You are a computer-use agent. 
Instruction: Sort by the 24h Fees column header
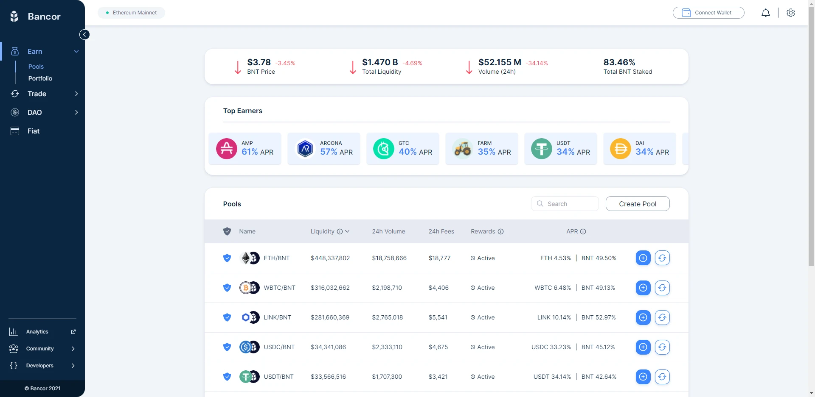point(441,231)
